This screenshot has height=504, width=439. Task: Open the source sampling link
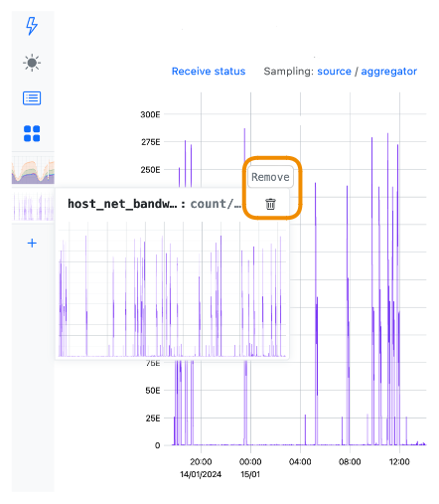334,72
